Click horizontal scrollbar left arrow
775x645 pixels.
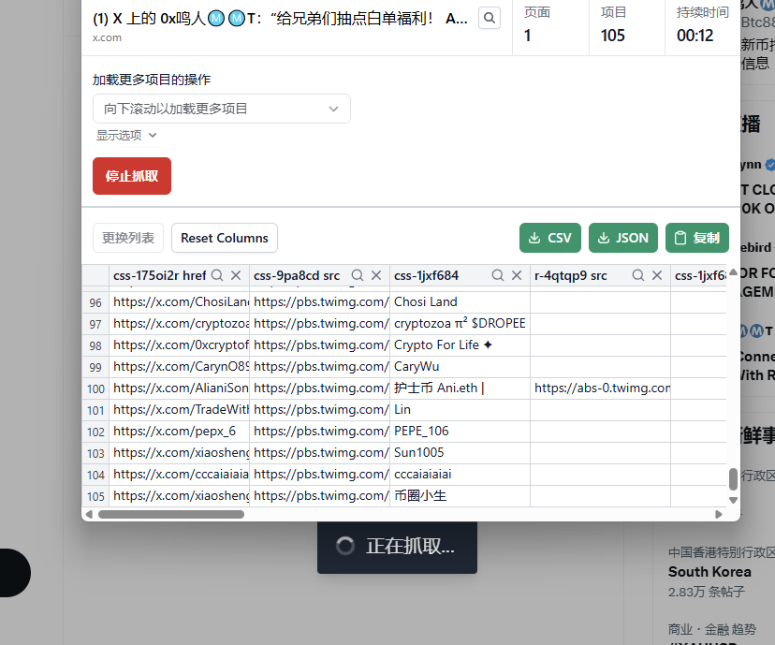pos(89,515)
